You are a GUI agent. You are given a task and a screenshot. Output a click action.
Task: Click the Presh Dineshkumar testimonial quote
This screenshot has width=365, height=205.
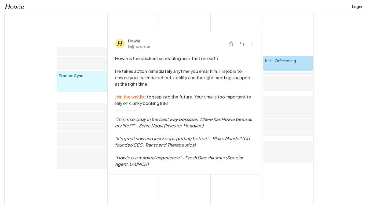pos(179,161)
